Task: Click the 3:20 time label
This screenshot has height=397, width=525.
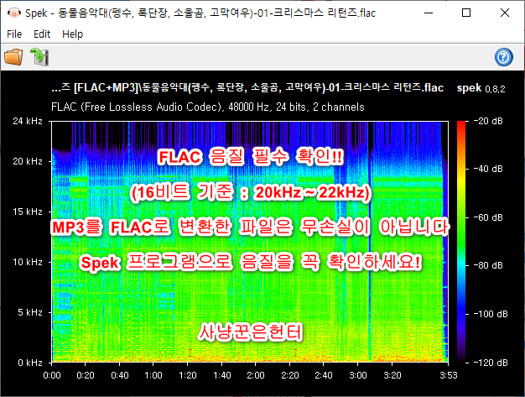Action: tap(392, 375)
